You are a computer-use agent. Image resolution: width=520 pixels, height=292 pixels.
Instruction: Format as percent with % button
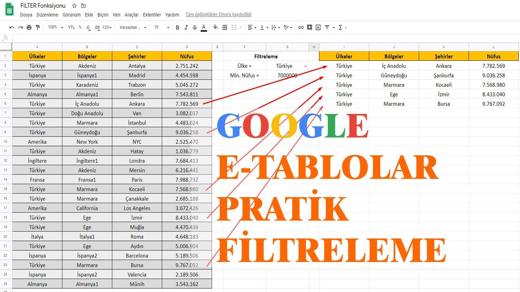point(80,28)
